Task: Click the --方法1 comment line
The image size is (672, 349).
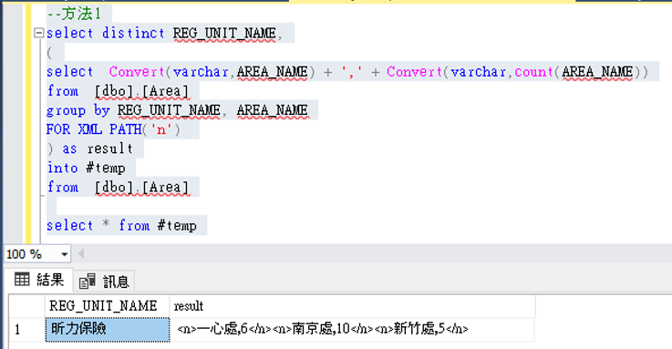Action: (x=74, y=14)
